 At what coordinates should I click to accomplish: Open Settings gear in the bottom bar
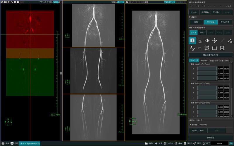(x=195, y=143)
